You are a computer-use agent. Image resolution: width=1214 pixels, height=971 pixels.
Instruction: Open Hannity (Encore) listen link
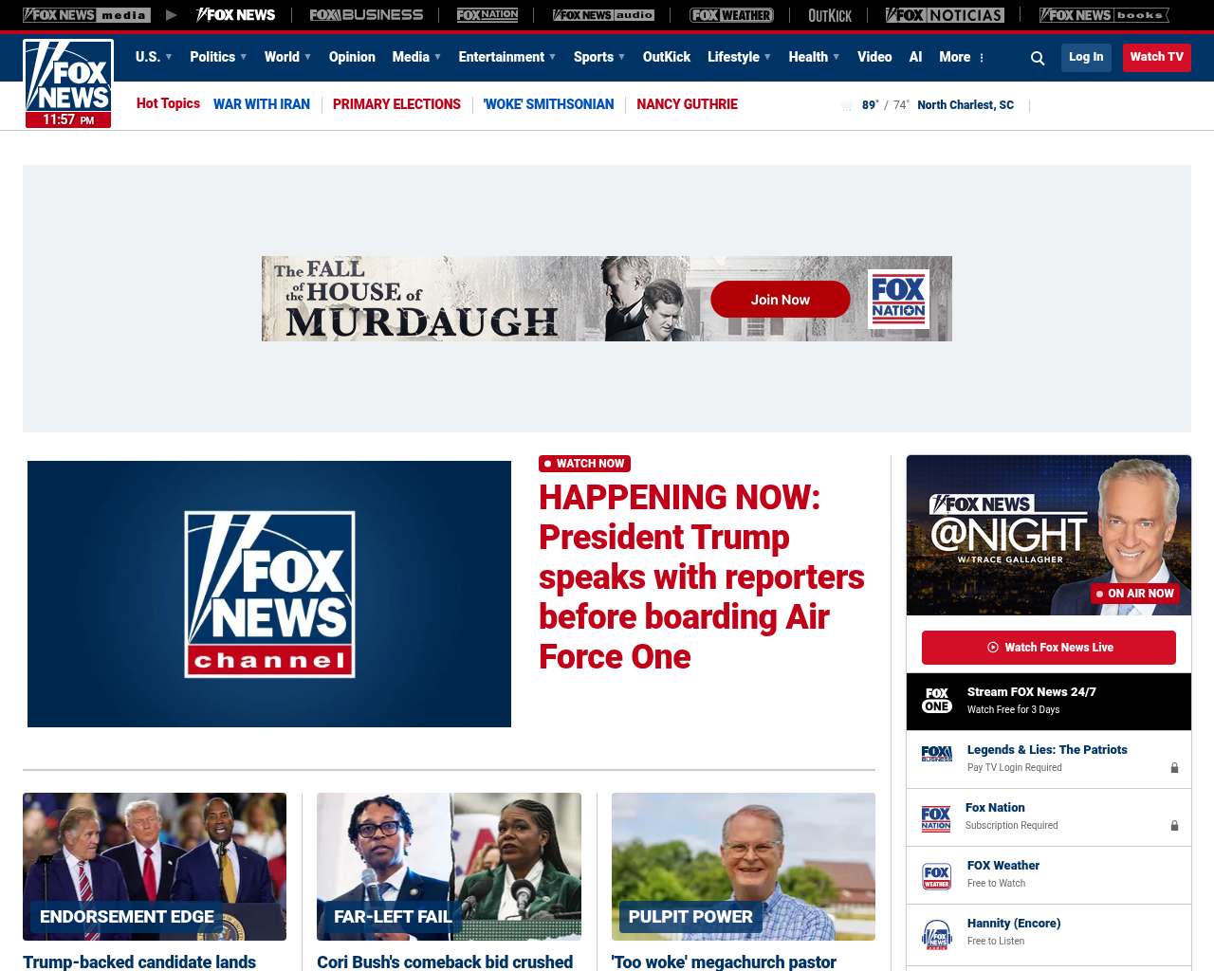pyautogui.click(x=1014, y=924)
